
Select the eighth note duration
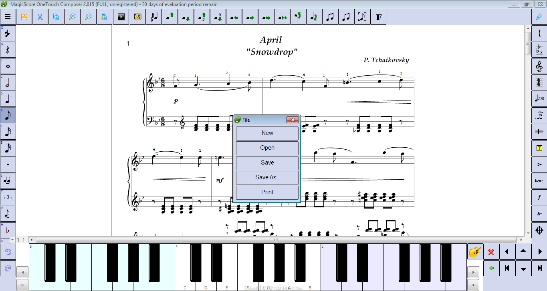pos(8,115)
